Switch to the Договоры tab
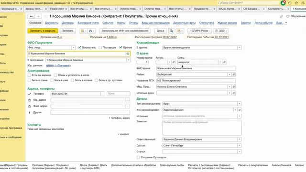 click(x=68, y=23)
